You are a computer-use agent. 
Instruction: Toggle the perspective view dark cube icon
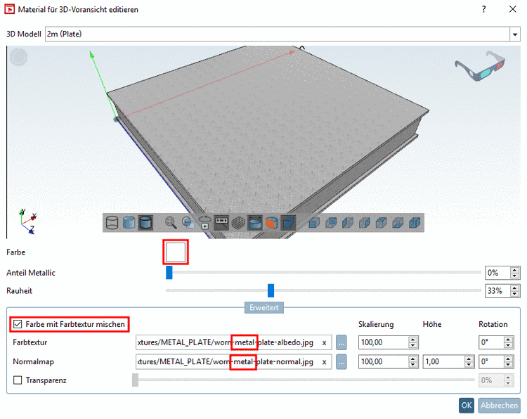point(288,223)
